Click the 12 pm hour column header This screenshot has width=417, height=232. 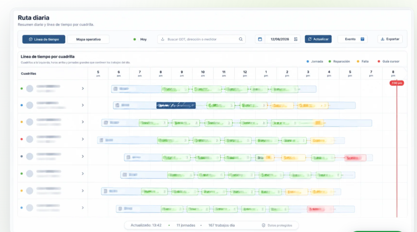[245, 74]
